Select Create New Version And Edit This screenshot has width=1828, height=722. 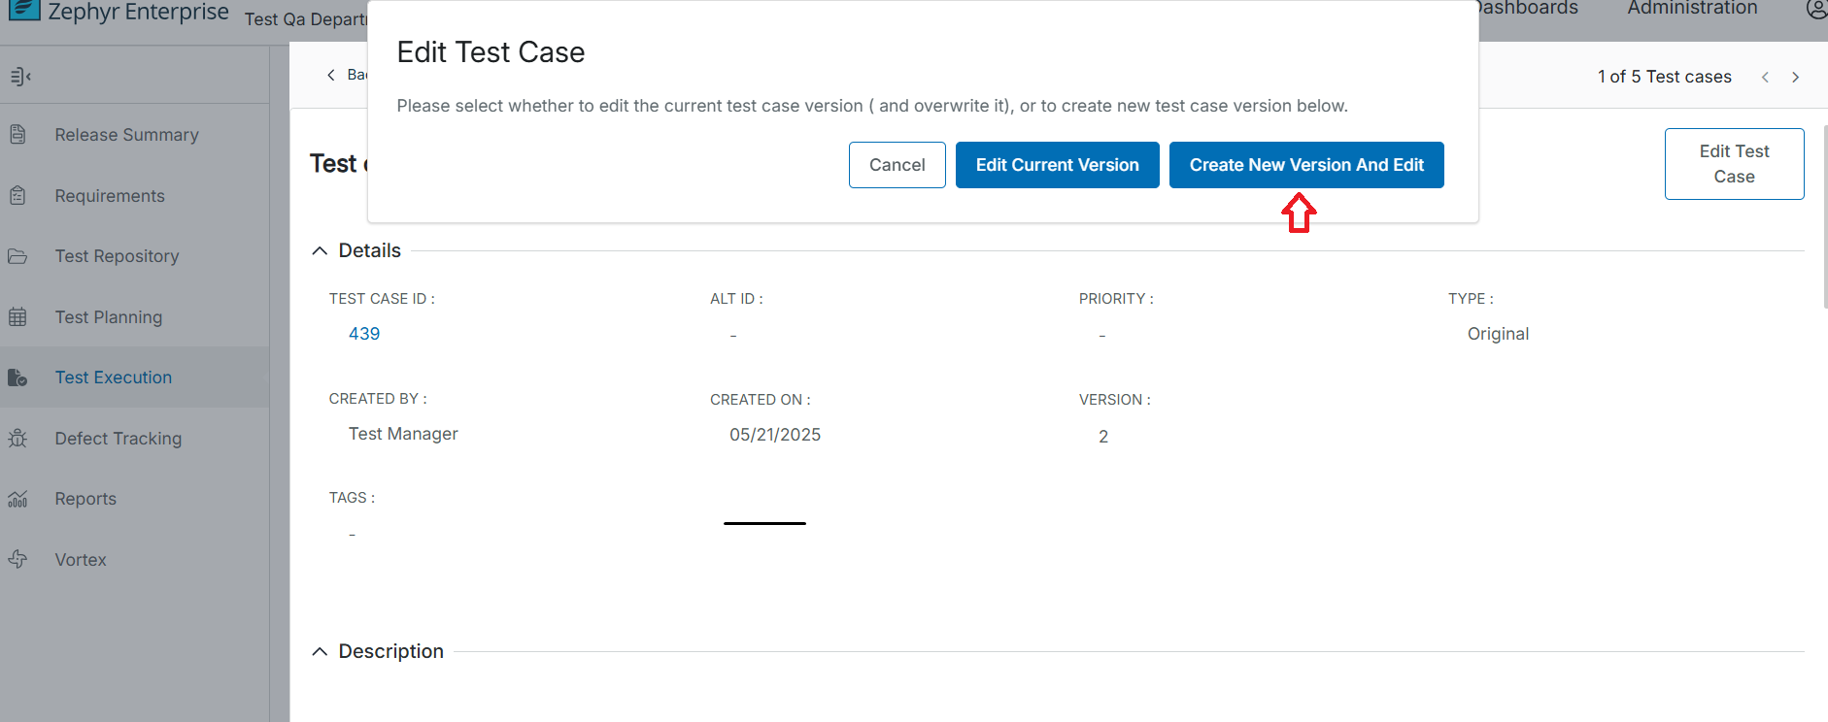(1305, 165)
